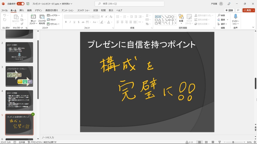Click the text highlight color button
Screen dimensions: 257x144
coord(102,22)
